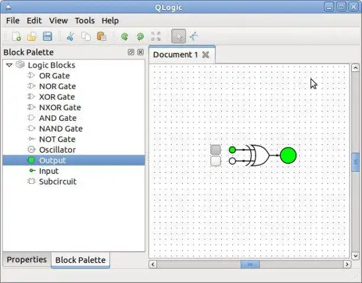Open the Edit menu
This screenshot has width=362, height=283.
(x=34, y=21)
